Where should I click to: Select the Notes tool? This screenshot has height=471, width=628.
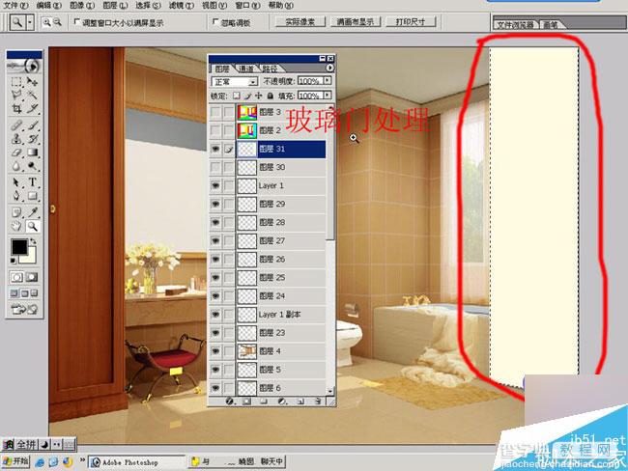[x=16, y=212]
